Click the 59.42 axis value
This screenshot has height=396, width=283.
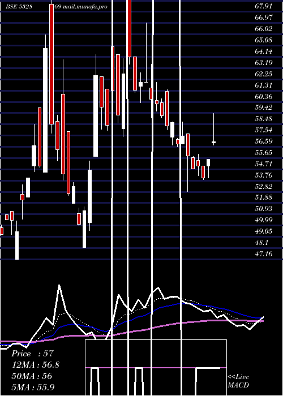point(264,107)
